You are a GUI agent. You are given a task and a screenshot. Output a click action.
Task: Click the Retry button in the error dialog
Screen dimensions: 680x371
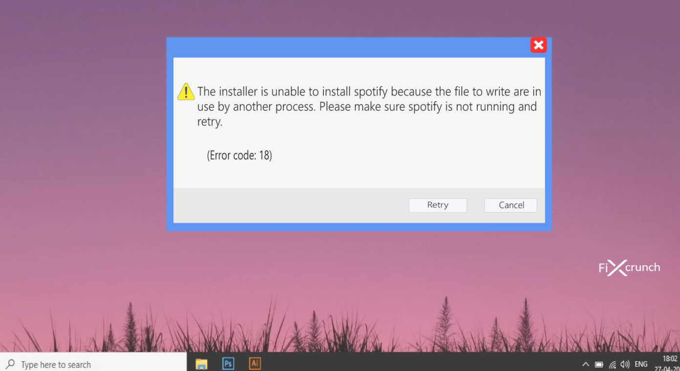(438, 205)
